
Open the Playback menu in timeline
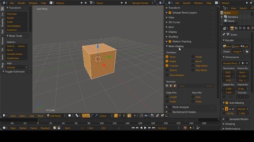pos(45,128)
